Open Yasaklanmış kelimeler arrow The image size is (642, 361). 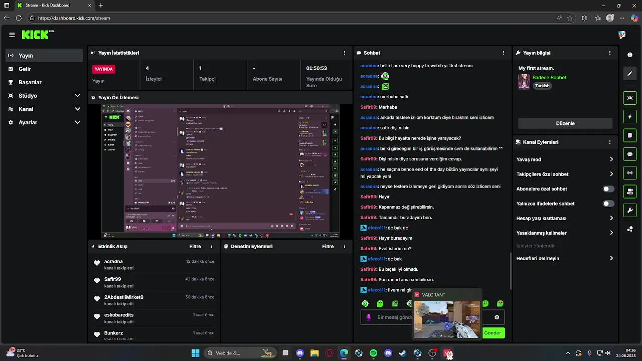pyautogui.click(x=611, y=233)
